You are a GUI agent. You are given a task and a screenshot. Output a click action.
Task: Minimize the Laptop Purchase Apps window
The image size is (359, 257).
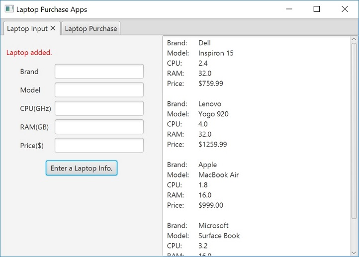[289, 9]
